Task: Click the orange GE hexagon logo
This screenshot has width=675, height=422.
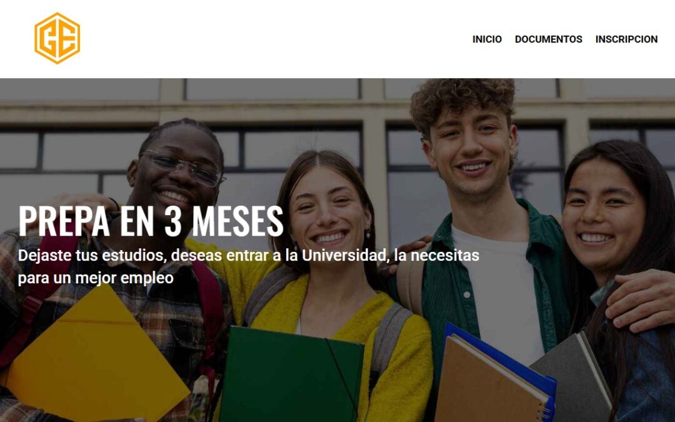Action: click(57, 38)
